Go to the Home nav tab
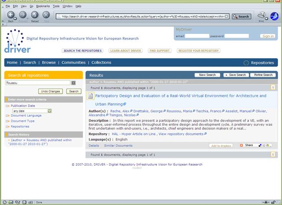The image size is (282, 205). (12, 63)
